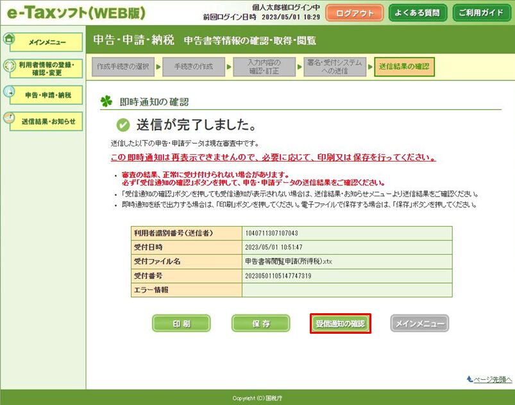
Task: Select the 手続きの作成 step
Action: pos(194,66)
